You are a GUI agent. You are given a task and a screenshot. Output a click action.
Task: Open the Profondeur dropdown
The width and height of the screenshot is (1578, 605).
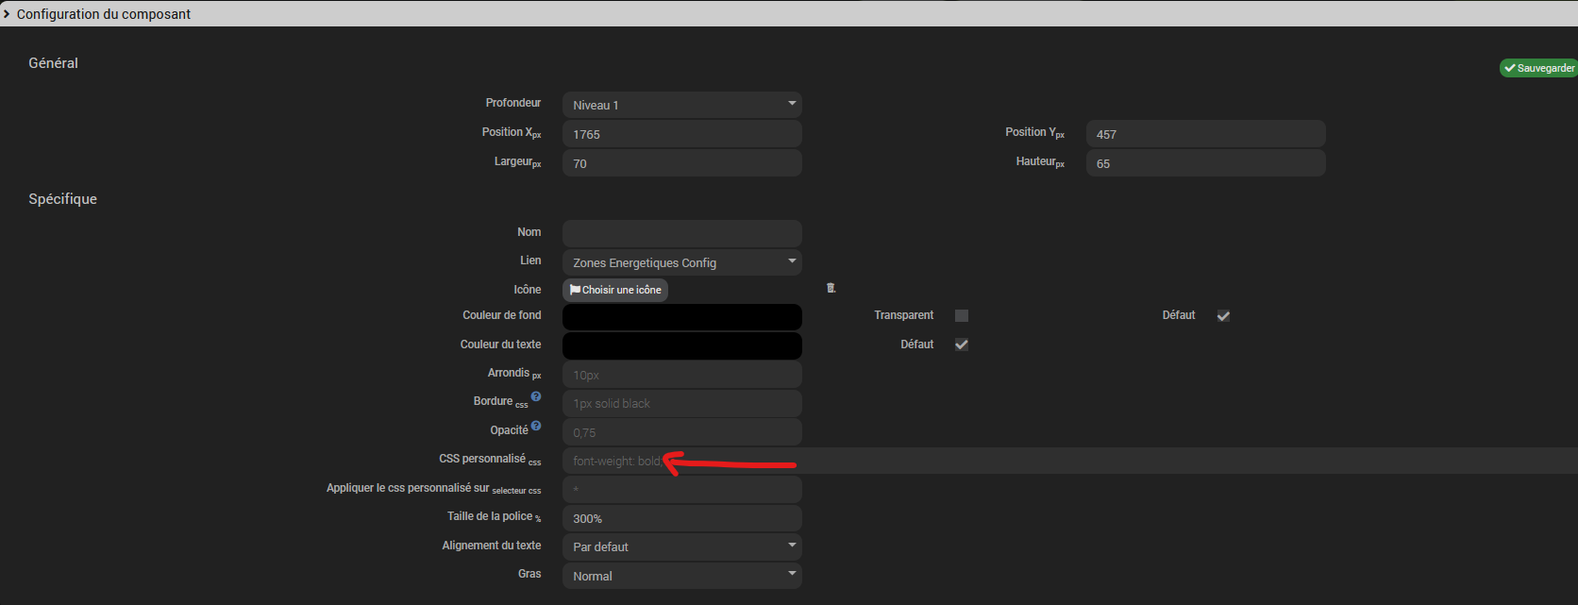point(681,105)
